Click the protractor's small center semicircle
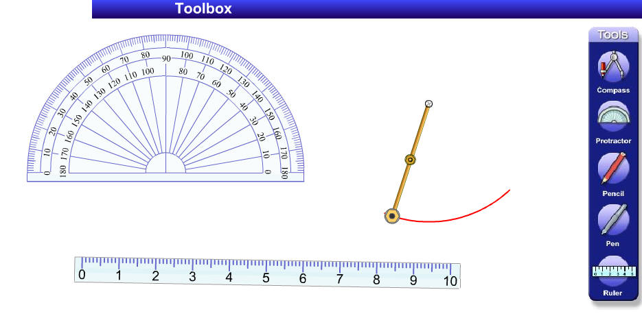The height and width of the screenshot is (329, 642). (x=165, y=164)
